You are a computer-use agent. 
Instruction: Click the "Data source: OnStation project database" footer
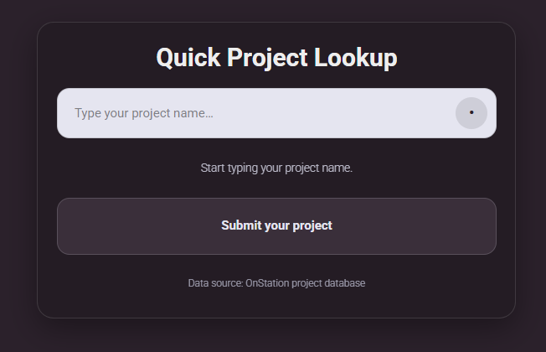276,283
